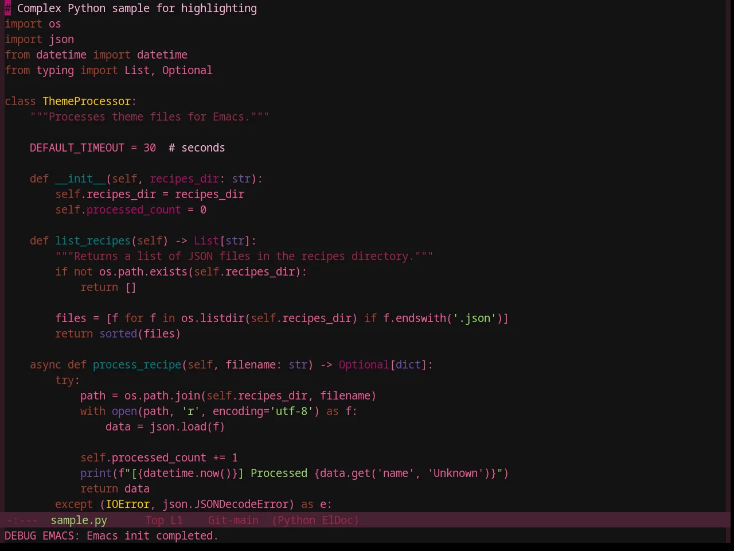Click the "Optional[dict]" return annotation

[382, 364]
